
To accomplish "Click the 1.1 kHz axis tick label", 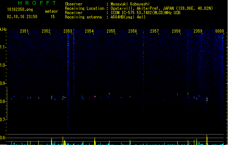I will click(x=3, y=47).
